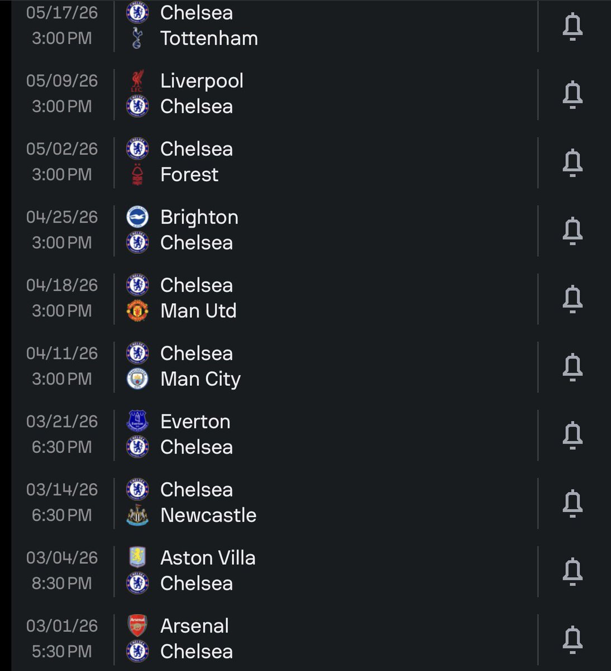
Task: Set reminder bell for Chelsea vs Man City
Action: tap(572, 367)
